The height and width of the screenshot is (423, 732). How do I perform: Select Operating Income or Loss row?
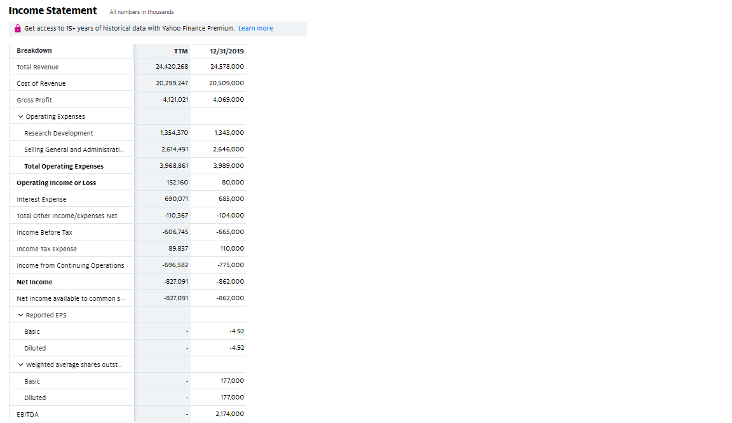tap(128, 183)
